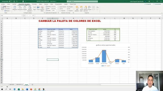The width and height of the screenshot is (163, 91).
Task: Switch to the REPORTE (2) sheet tab
Action: click(19, 85)
